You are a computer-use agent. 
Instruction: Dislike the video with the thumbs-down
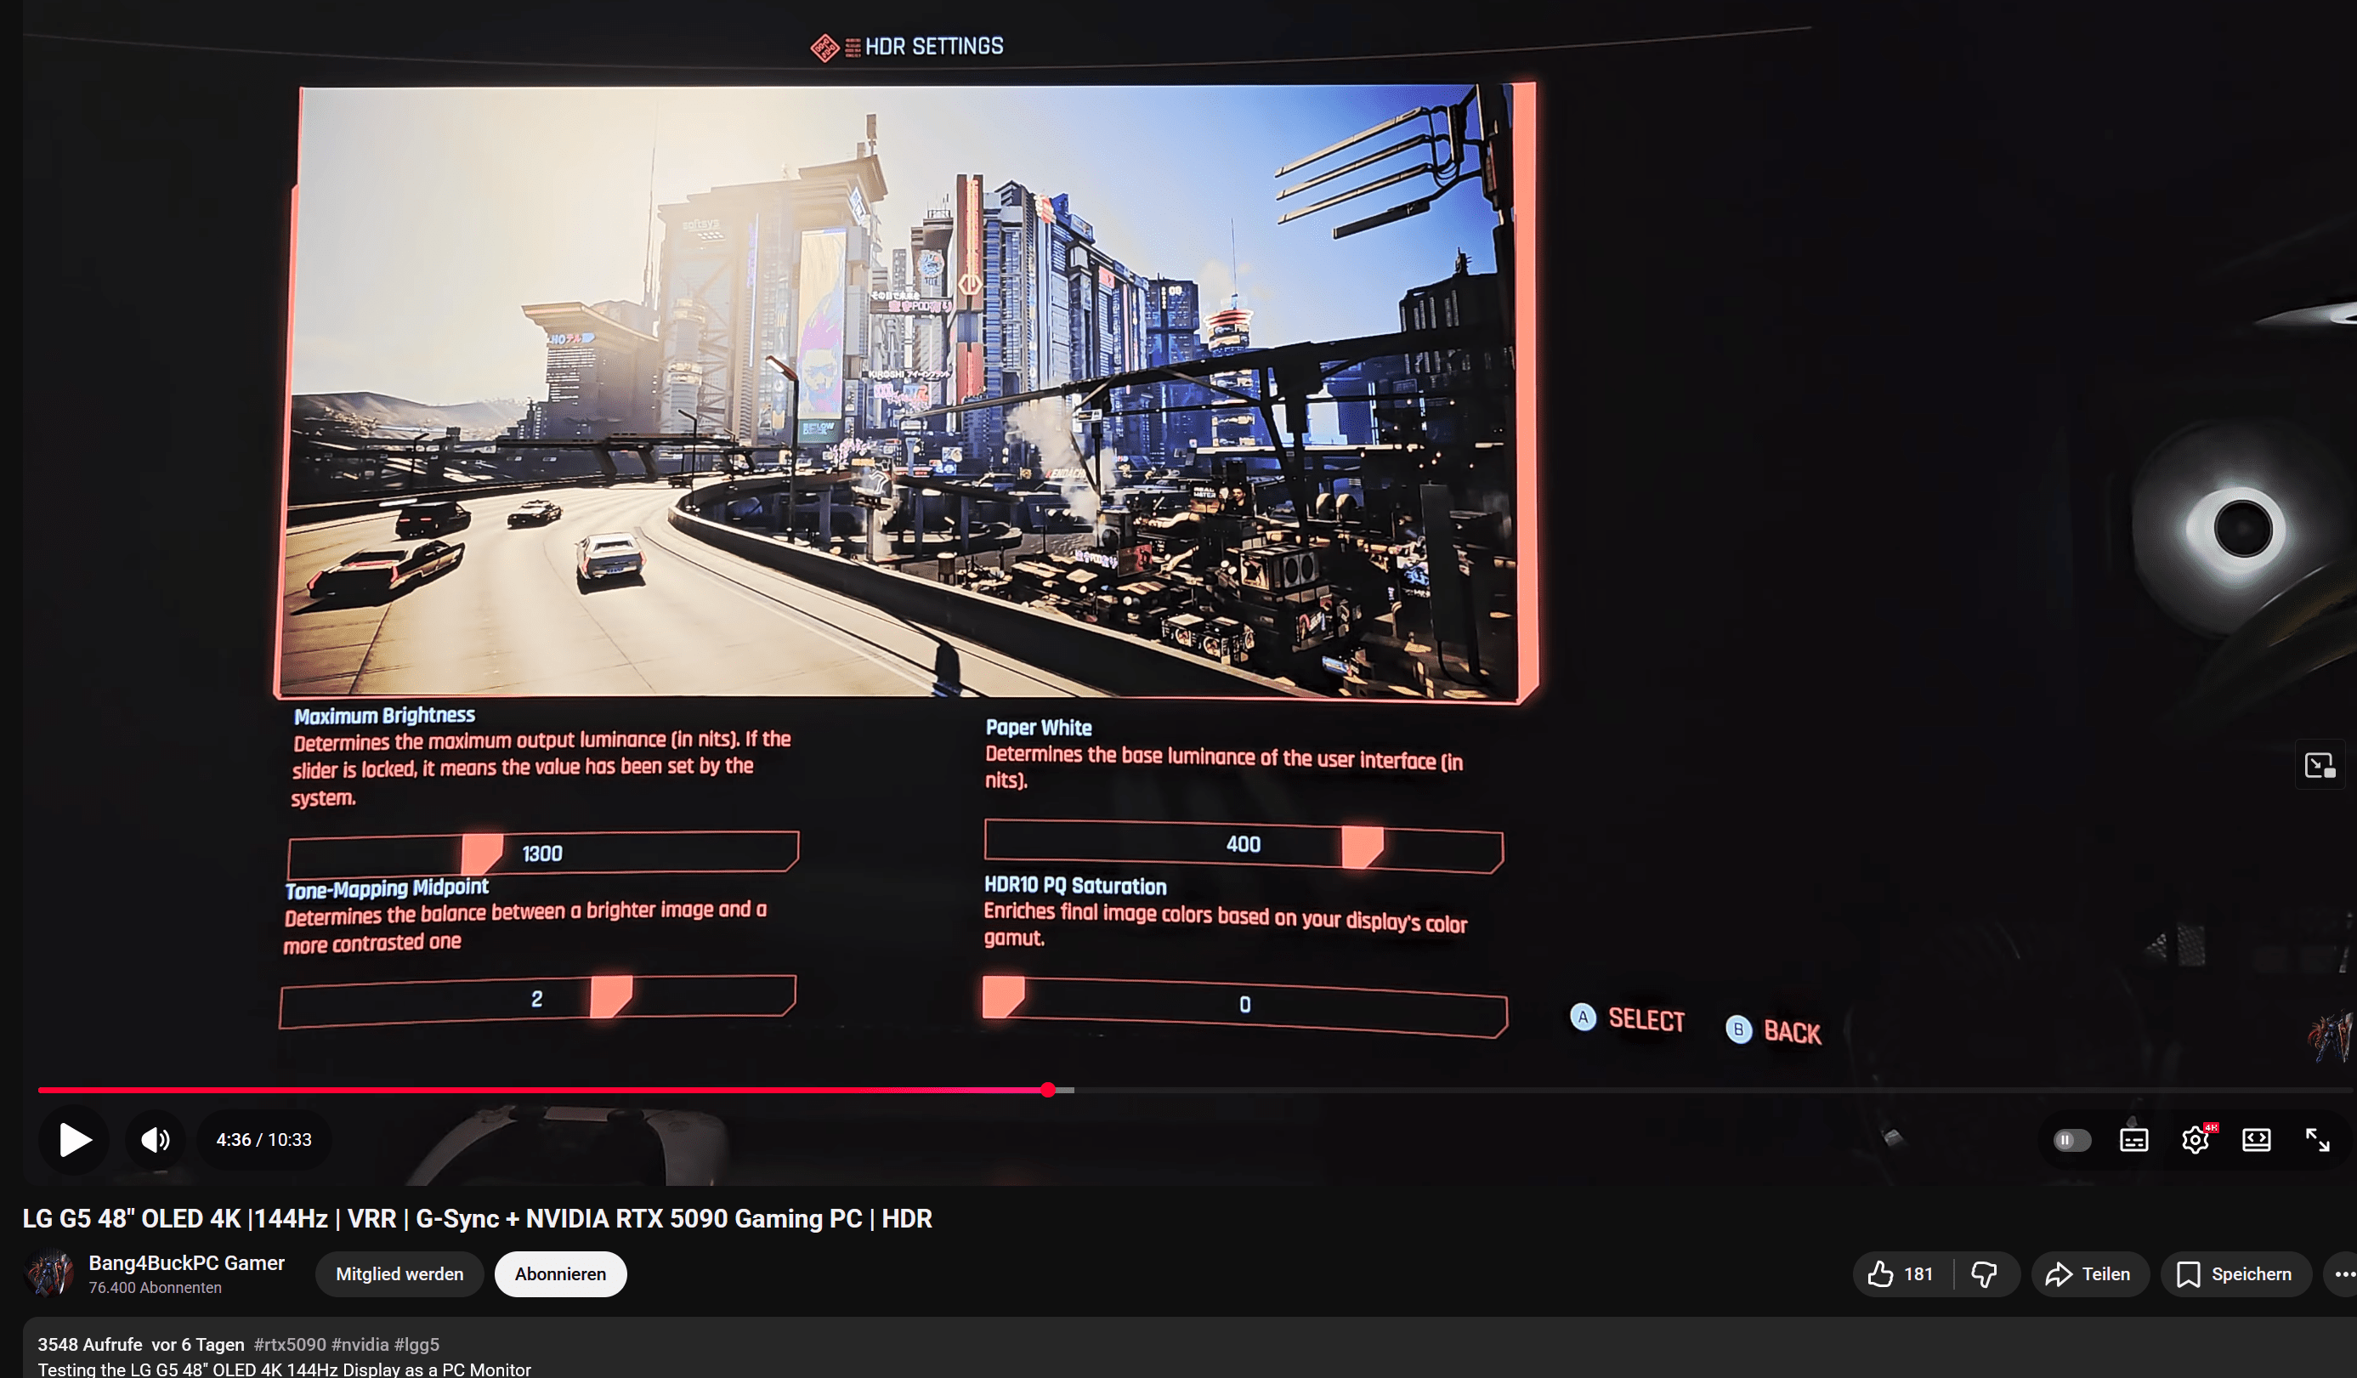point(1983,1273)
